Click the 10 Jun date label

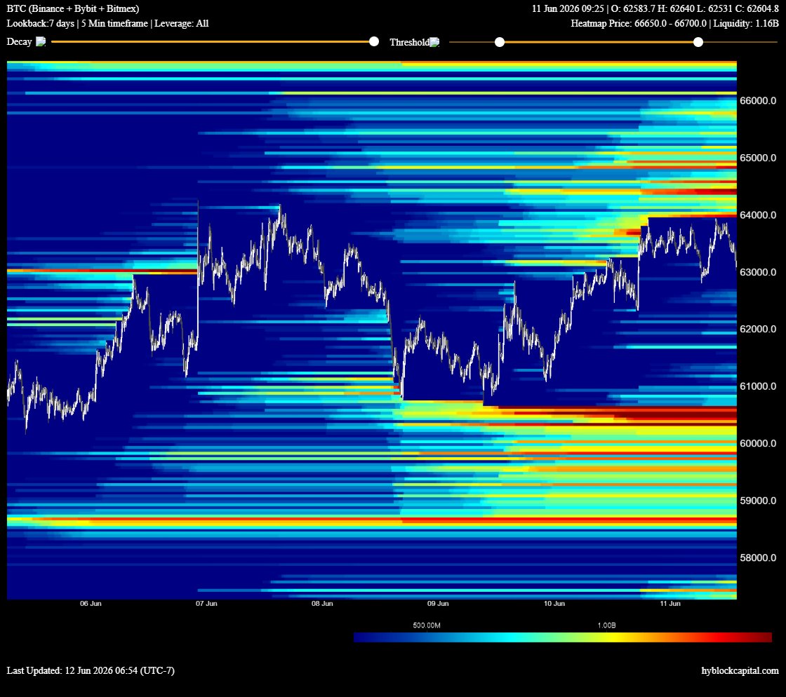pyautogui.click(x=554, y=603)
